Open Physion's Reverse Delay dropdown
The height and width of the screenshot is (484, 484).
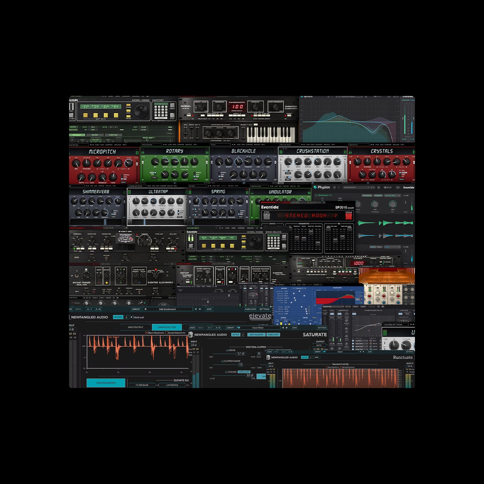tap(392, 195)
